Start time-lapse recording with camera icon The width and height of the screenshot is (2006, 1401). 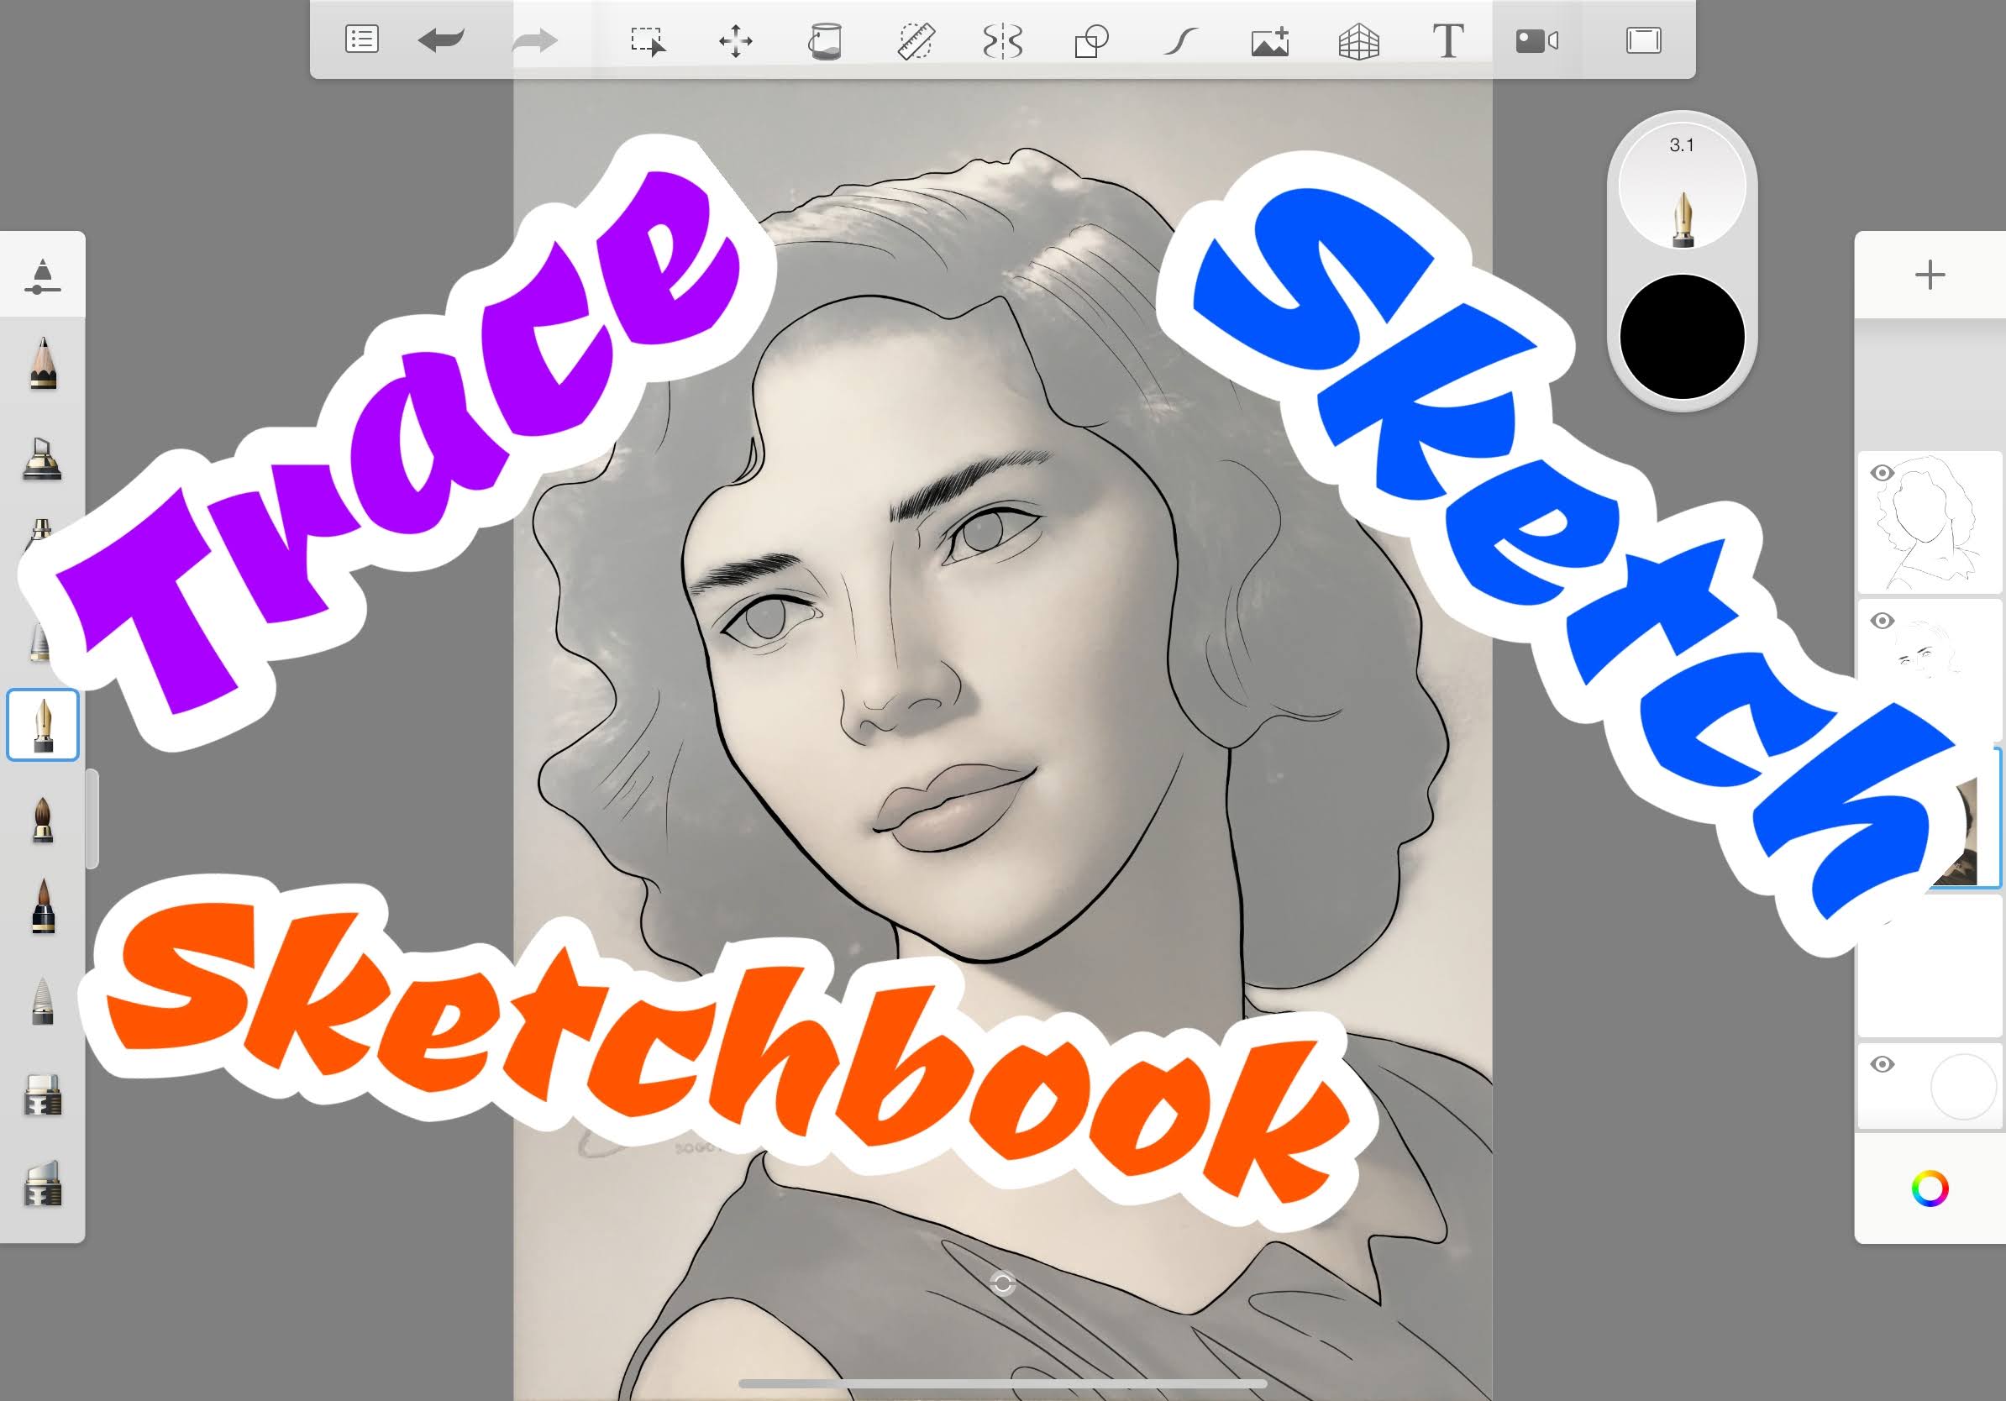[1536, 41]
